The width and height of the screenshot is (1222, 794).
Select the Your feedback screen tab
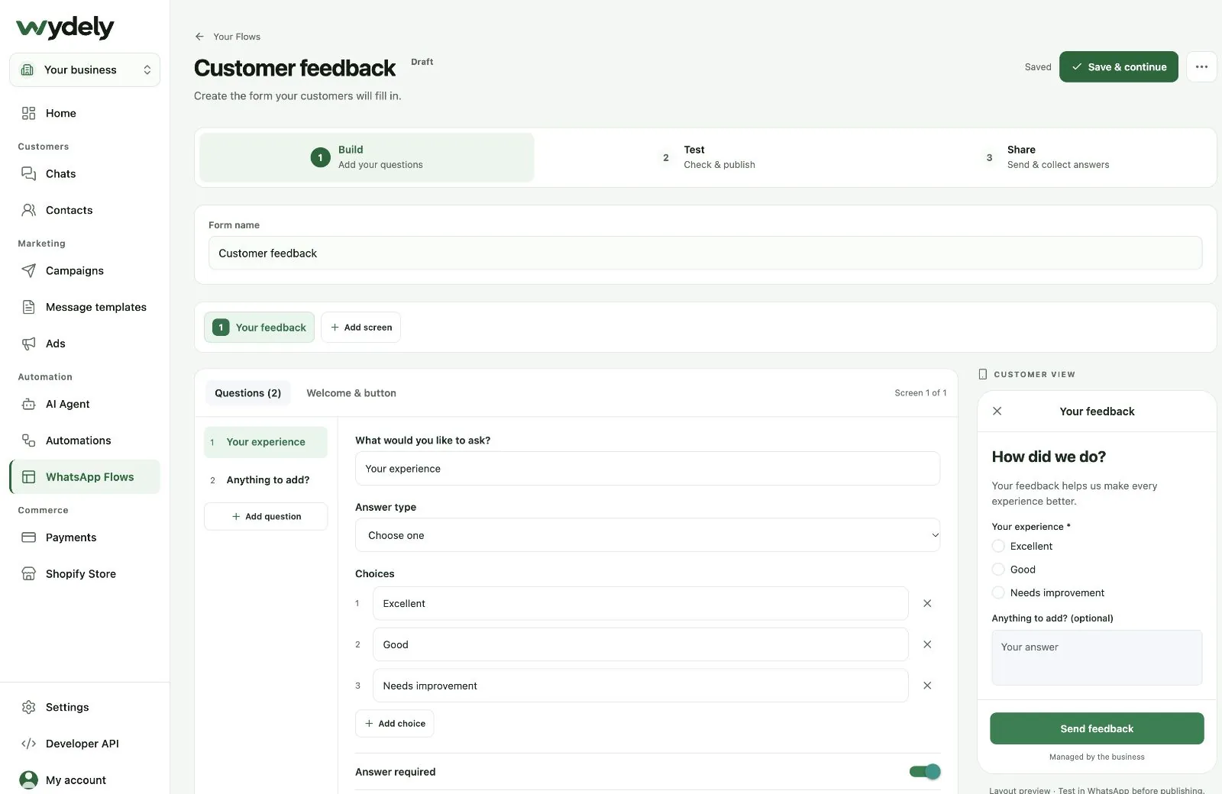259,328
